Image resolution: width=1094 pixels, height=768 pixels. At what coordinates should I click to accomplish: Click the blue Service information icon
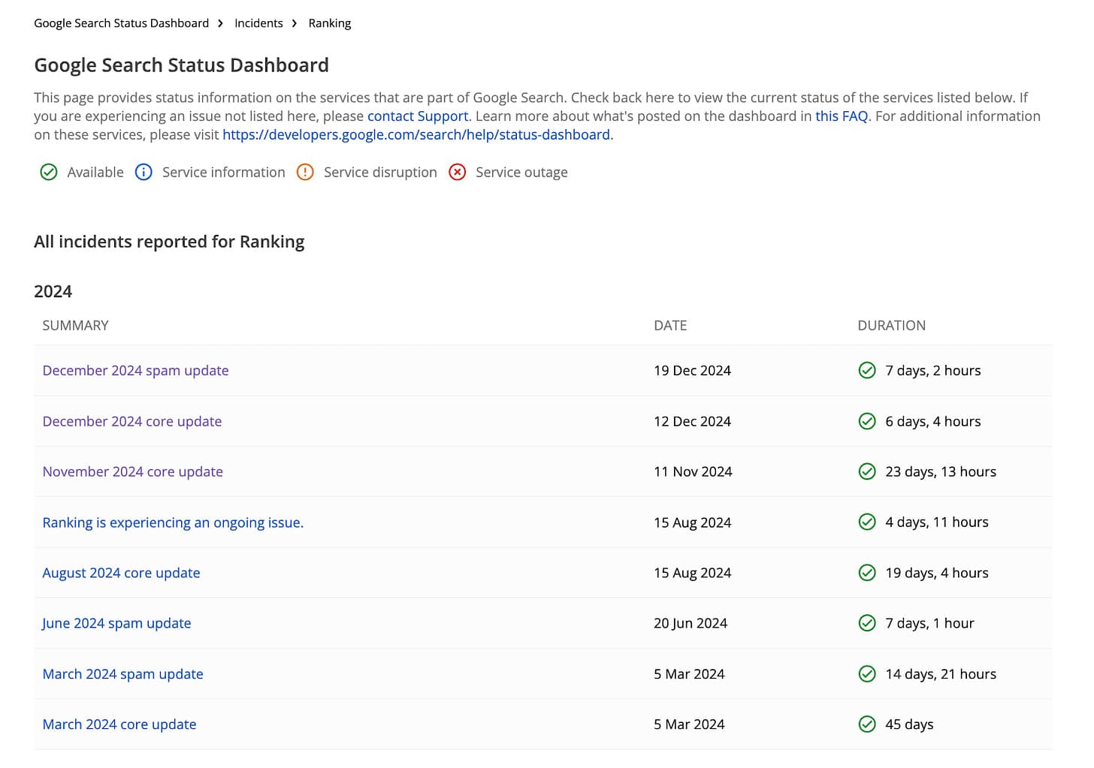point(144,173)
